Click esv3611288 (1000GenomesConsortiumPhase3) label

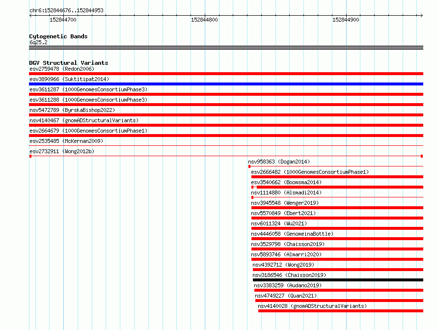[88, 100]
